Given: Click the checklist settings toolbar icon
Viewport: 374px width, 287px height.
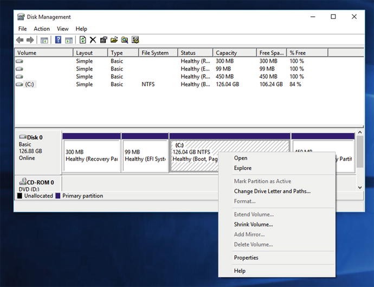Looking at the screenshot, I should pyautogui.click(x=136, y=40).
